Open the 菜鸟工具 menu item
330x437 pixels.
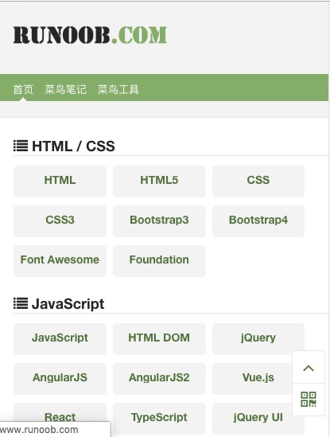(118, 89)
